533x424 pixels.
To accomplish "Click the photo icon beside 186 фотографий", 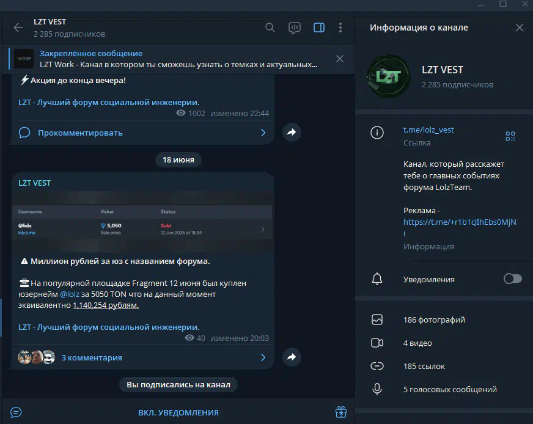I will (x=377, y=320).
